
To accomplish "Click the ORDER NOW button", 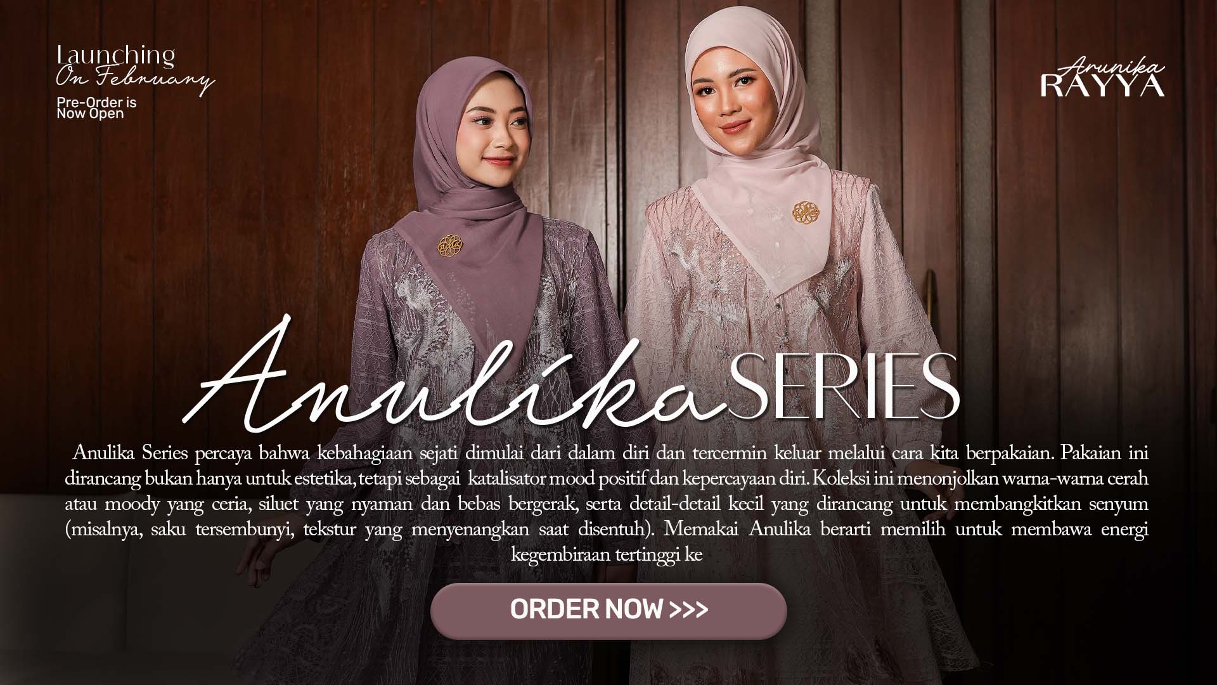I will [608, 610].
